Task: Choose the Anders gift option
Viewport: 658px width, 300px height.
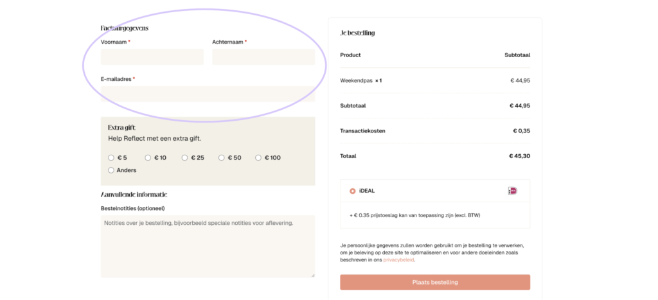Action: pyautogui.click(x=111, y=170)
